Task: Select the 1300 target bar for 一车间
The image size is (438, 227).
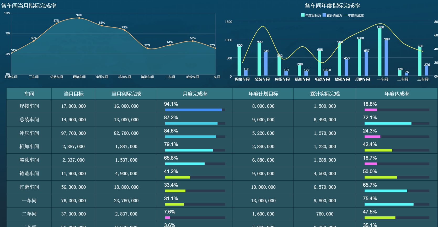Action: point(380,52)
